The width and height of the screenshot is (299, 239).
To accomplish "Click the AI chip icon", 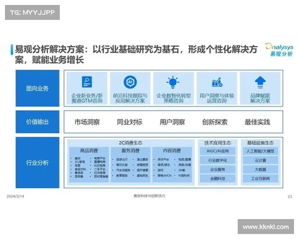I will [x=130, y=82].
